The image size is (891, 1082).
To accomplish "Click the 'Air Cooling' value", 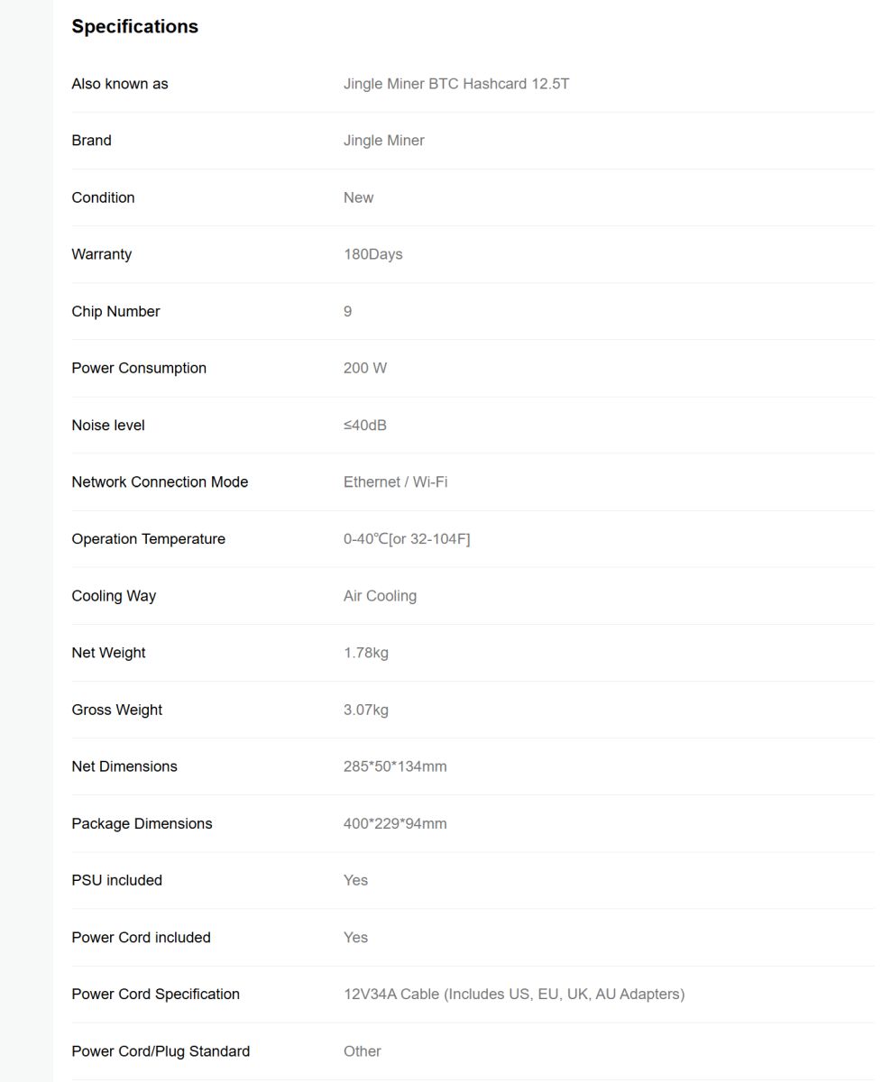I will pos(380,596).
